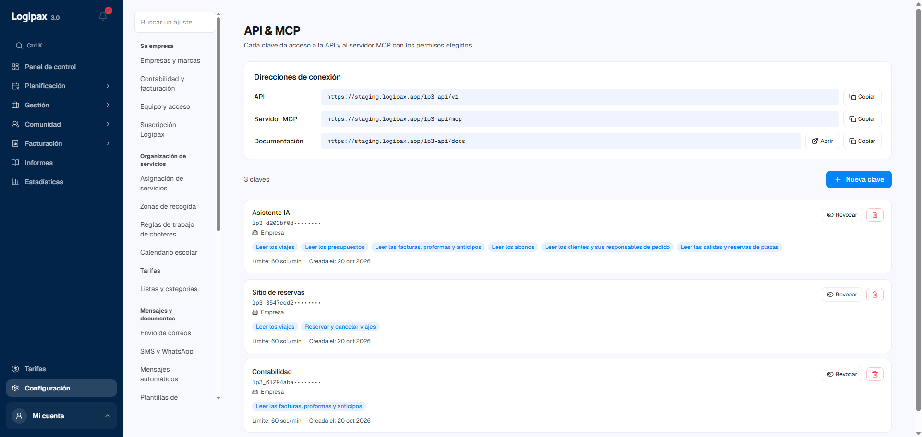Click the settings list scrollbar down arrow
Viewport: 922px width, 437px height.
click(218, 398)
